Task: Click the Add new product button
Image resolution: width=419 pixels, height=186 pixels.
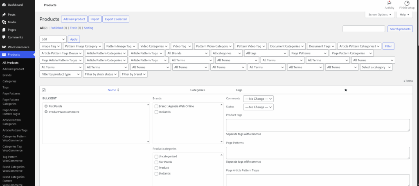Action: 74,19
